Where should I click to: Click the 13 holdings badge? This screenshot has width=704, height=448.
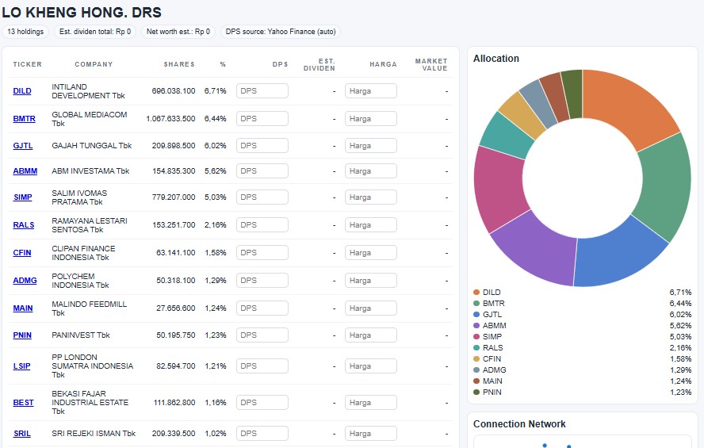click(26, 32)
